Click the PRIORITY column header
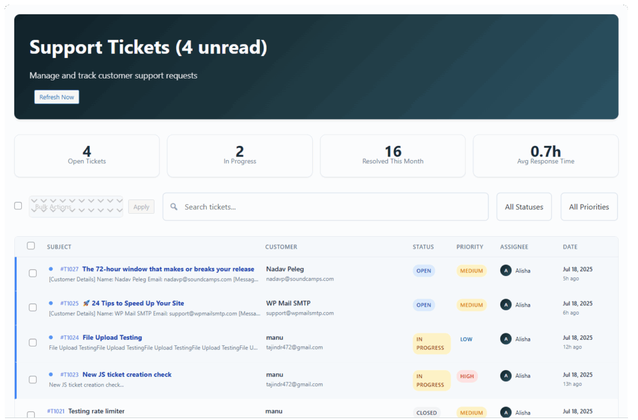Image resolution: width=638 pixels, height=420 pixels. tap(470, 247)
